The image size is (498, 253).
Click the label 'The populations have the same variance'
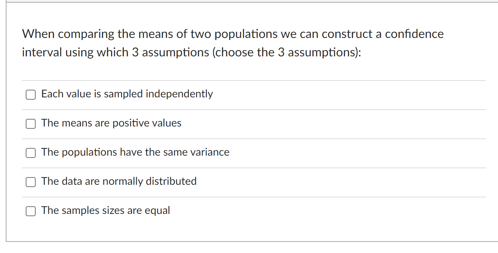click(x=135, y=152)
